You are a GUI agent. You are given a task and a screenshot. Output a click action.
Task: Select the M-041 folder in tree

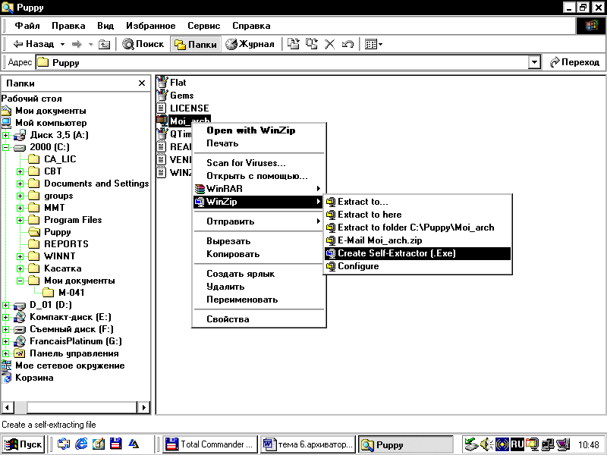(64, 293)
